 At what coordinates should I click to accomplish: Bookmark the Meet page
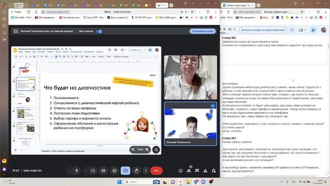tap(192, 12)
